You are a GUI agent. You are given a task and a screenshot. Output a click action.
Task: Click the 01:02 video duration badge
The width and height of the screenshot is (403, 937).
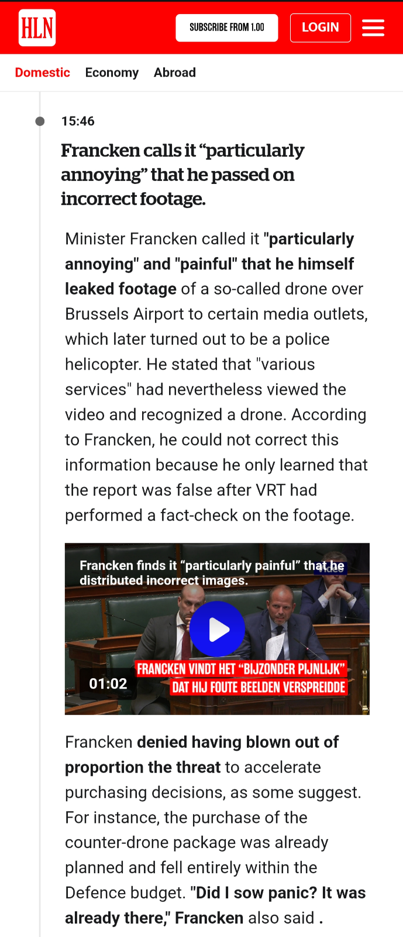pos(108,683)
